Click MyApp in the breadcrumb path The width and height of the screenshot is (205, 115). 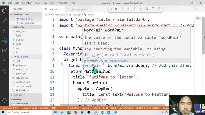[76, 15]
